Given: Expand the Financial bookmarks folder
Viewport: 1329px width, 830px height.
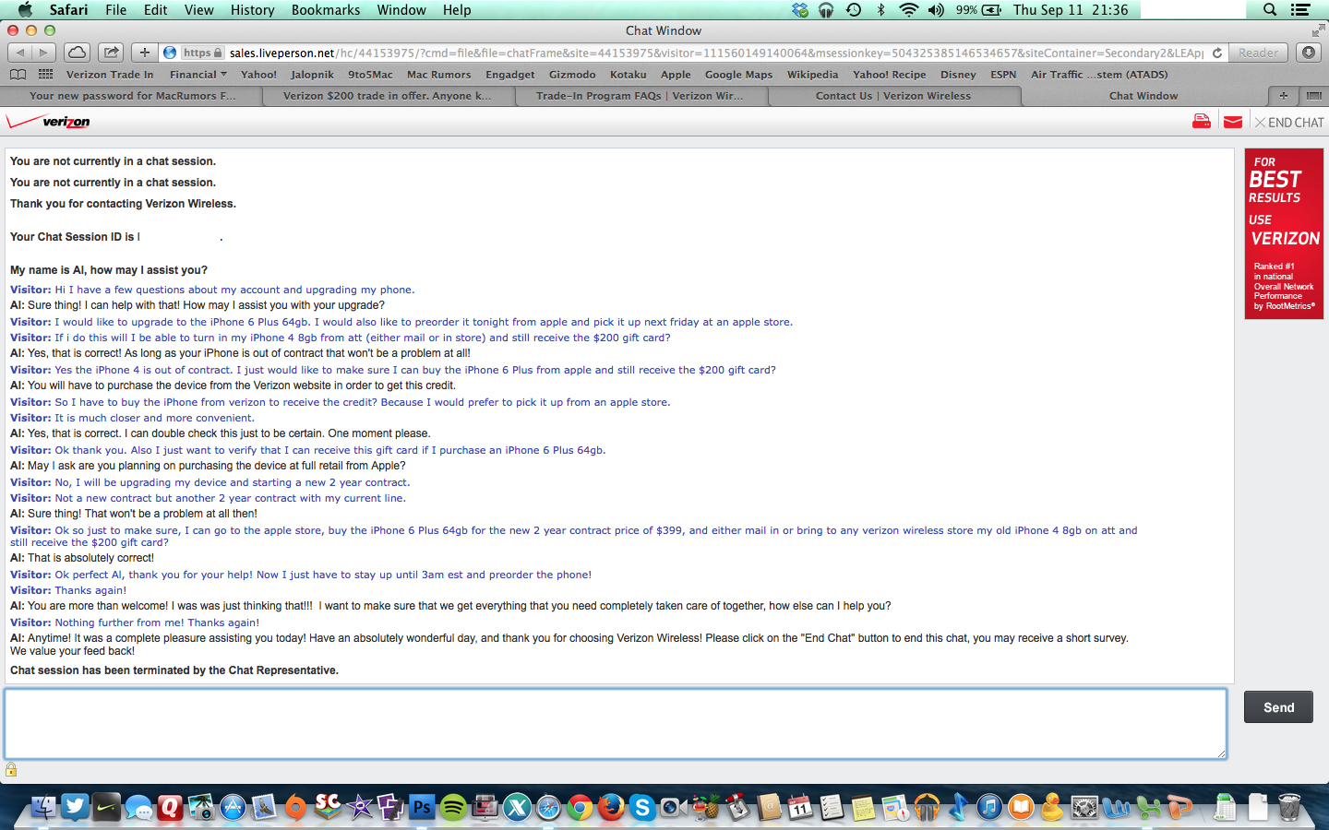Looking at the screenshot, I should click(x=198, y=75).
